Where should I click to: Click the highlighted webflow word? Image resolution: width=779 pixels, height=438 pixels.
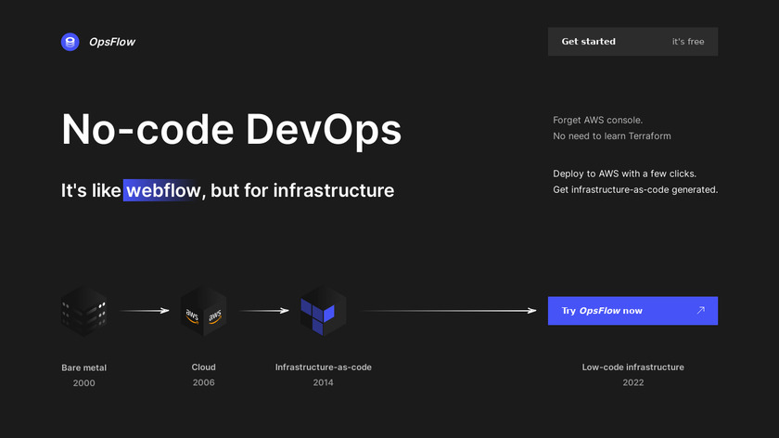pos(163,190)
